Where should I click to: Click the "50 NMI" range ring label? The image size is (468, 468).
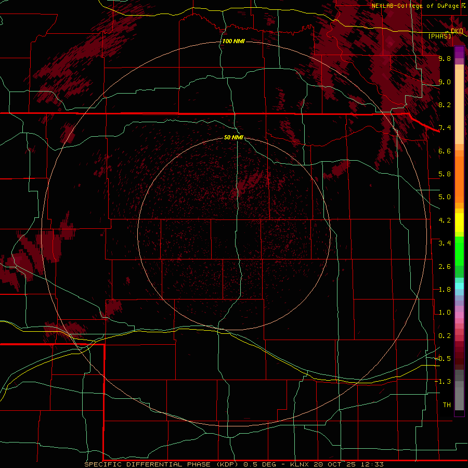pos(233,137)
